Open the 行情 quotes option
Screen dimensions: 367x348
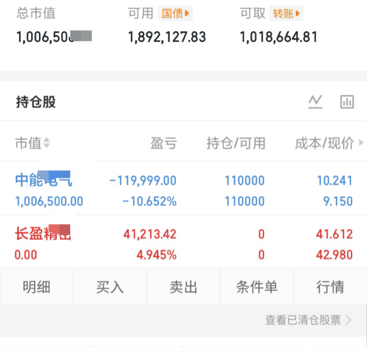coord(330,287)
